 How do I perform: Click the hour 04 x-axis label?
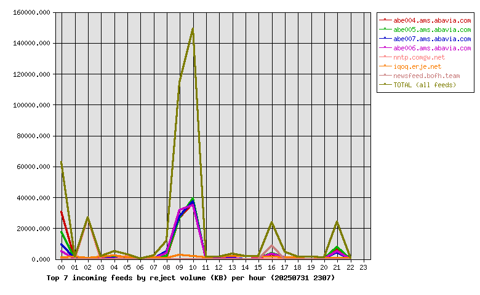pos(114,267)
